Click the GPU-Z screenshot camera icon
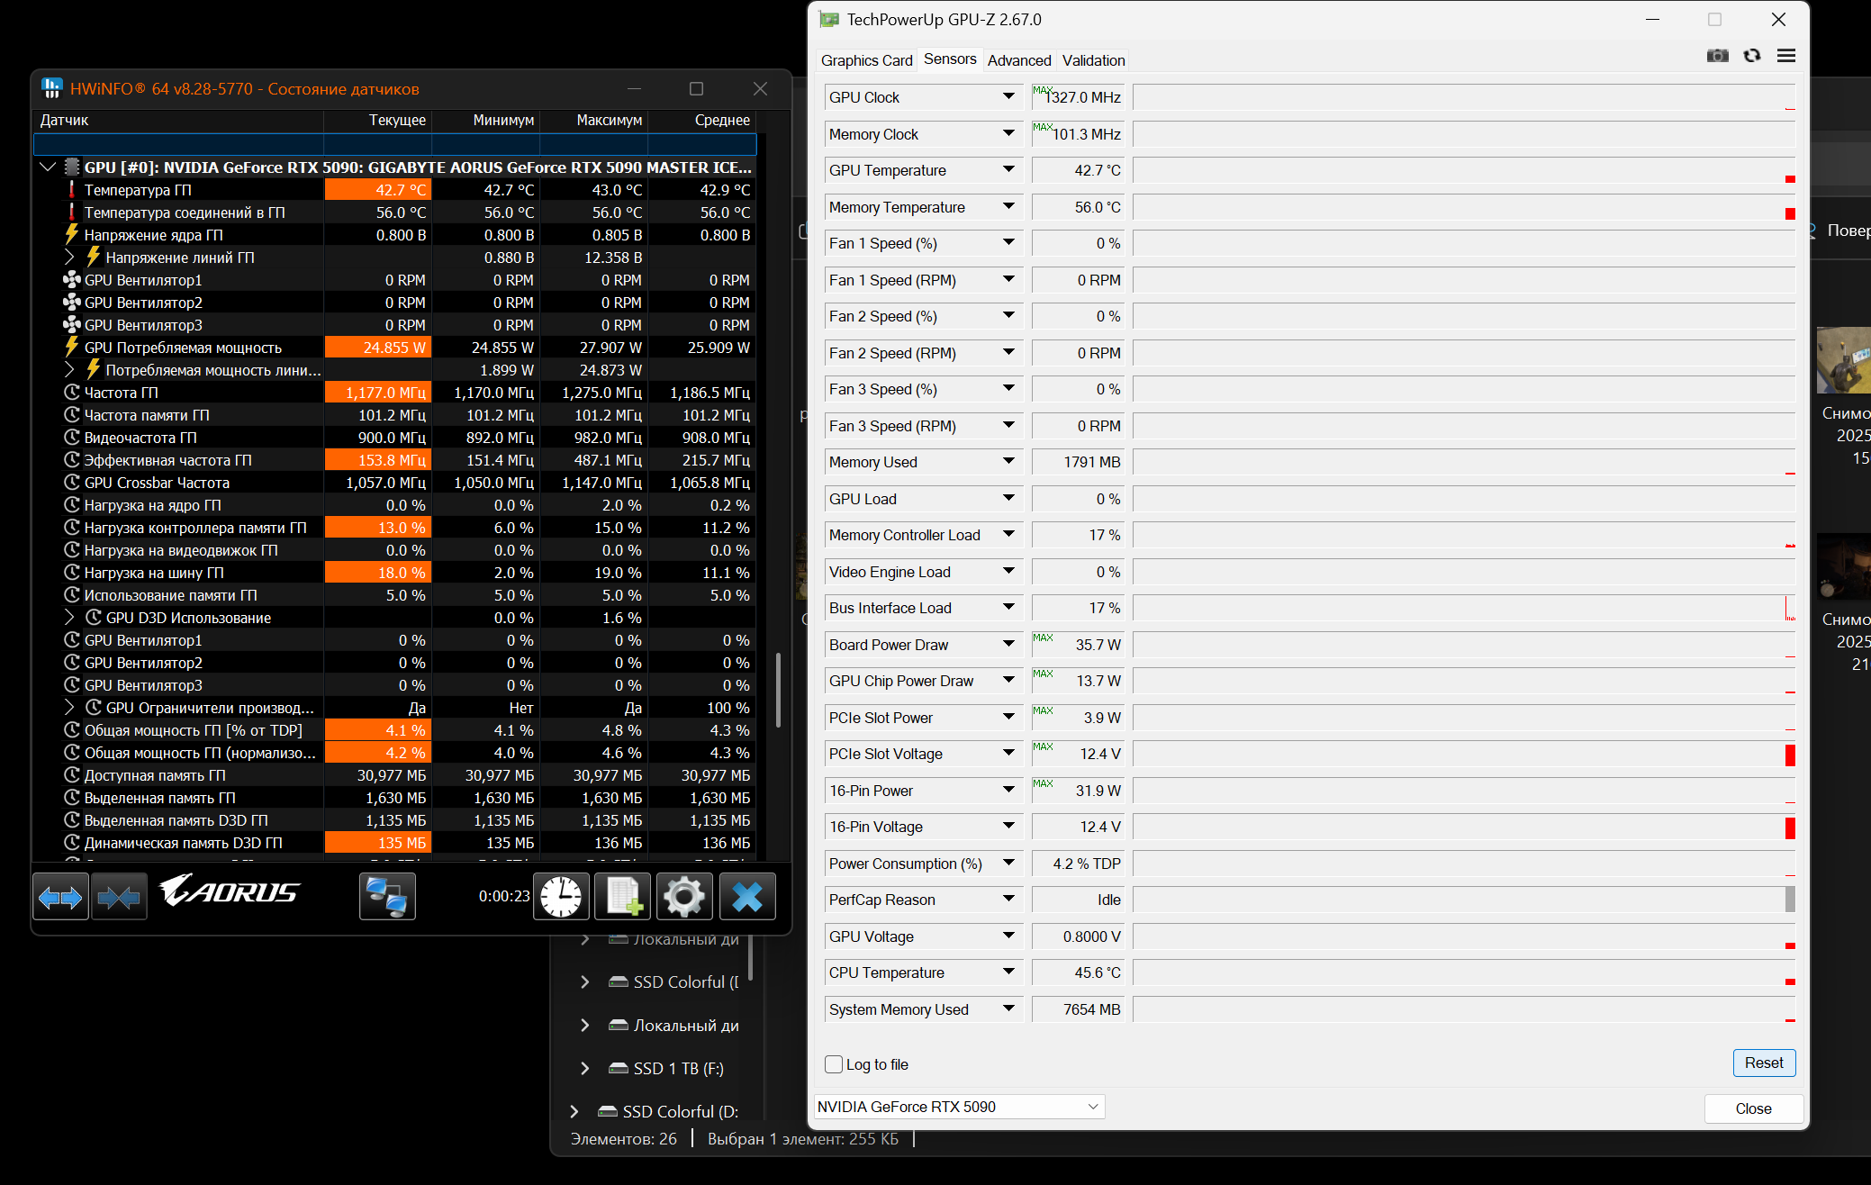This screenshot has height=1185, width=1871. 1717,56
